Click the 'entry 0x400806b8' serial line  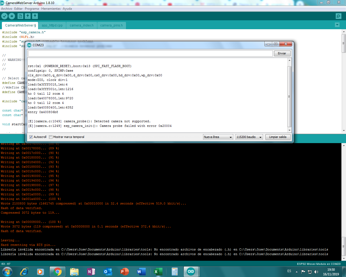(x=43, y=112)
